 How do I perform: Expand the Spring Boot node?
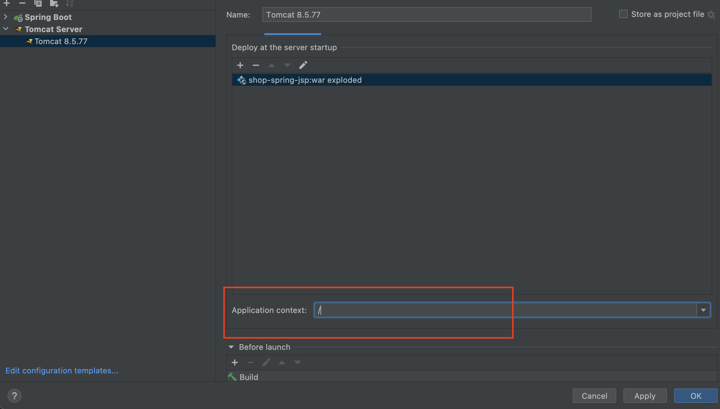click(x=5, y=17)
